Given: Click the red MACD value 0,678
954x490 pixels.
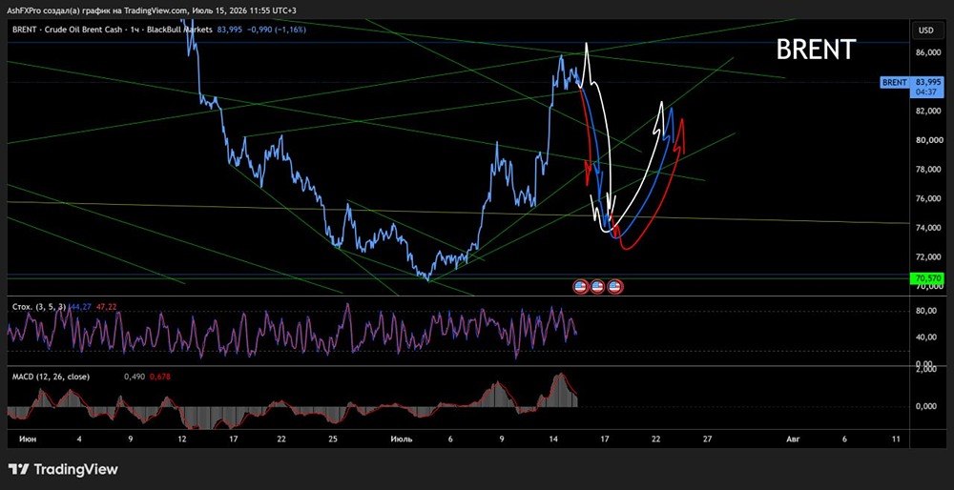Looking at the screenshot, I should tap(160, 377).
